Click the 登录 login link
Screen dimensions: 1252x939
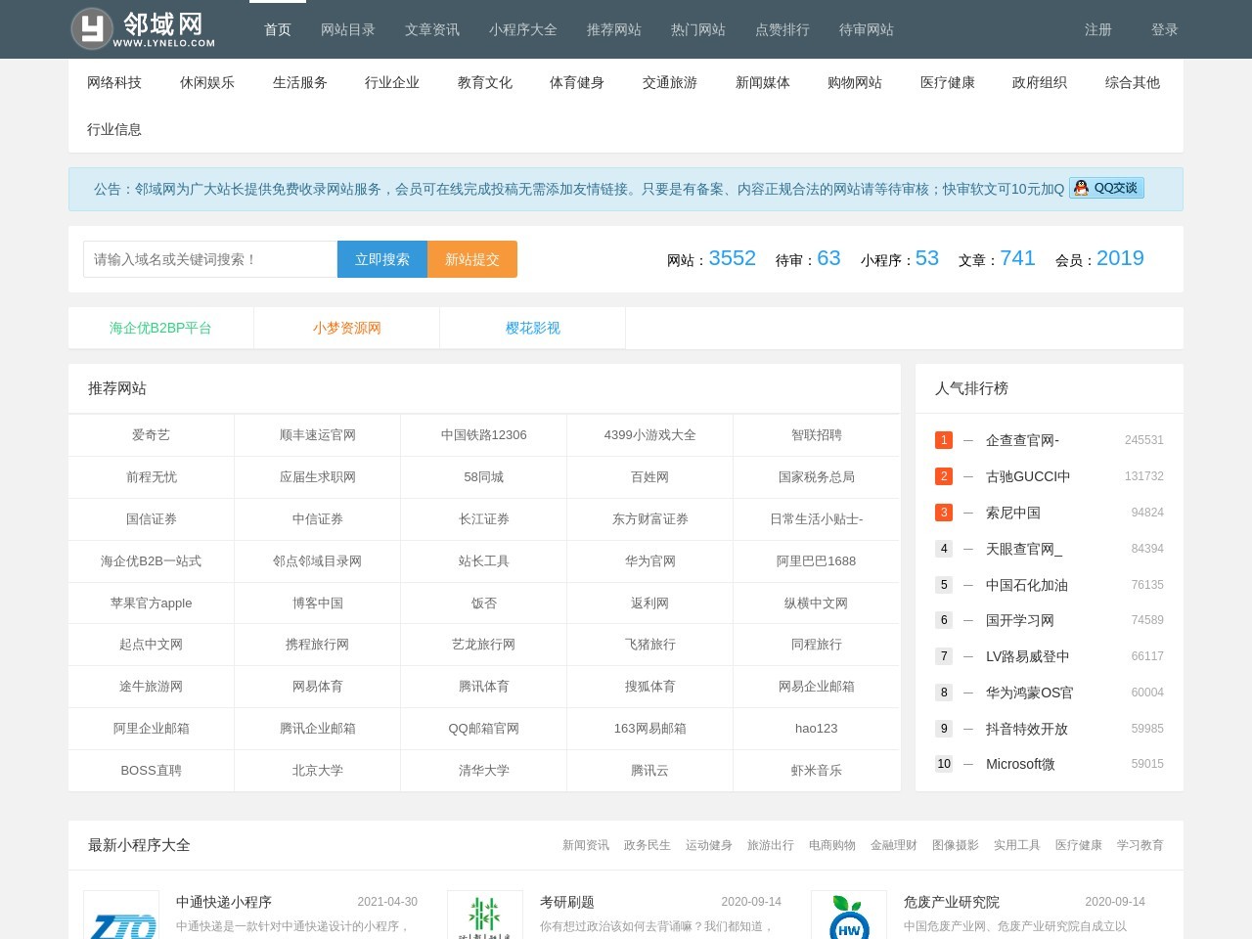tap(1164, 29)
